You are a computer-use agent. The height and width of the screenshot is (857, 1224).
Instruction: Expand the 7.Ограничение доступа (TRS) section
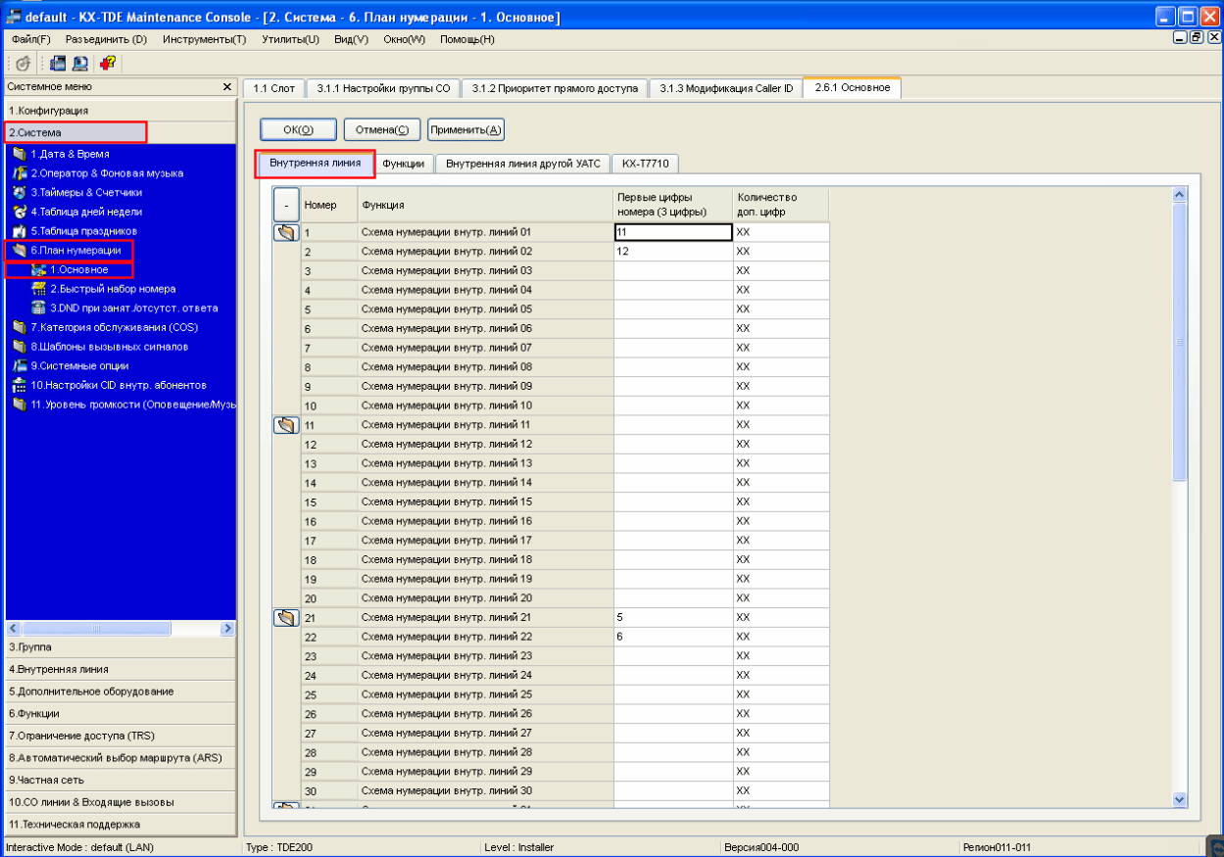coord(121,736)
